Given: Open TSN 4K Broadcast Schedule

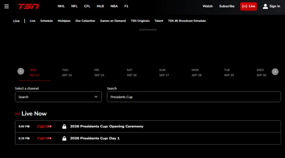Looking at the screenshot, I should click(x=187, y=21).
